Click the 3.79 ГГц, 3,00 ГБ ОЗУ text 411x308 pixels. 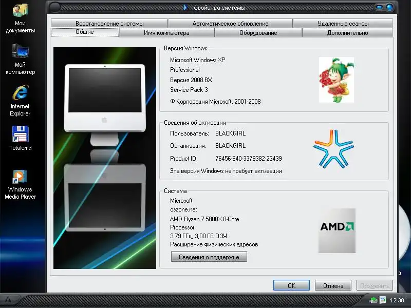[198, 236]
